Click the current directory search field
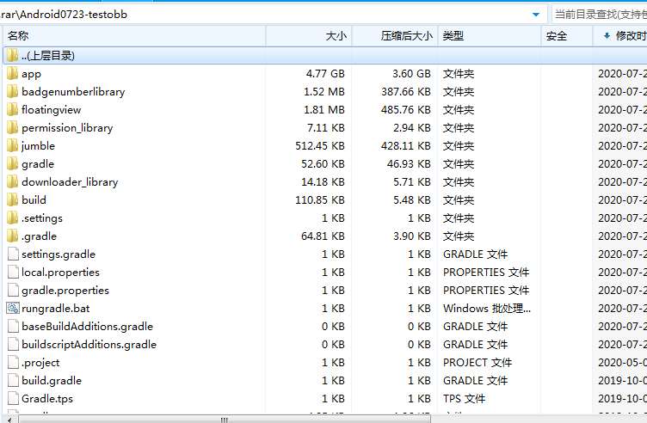The height and width of the screenshot is (423, 647). point(599,14)
